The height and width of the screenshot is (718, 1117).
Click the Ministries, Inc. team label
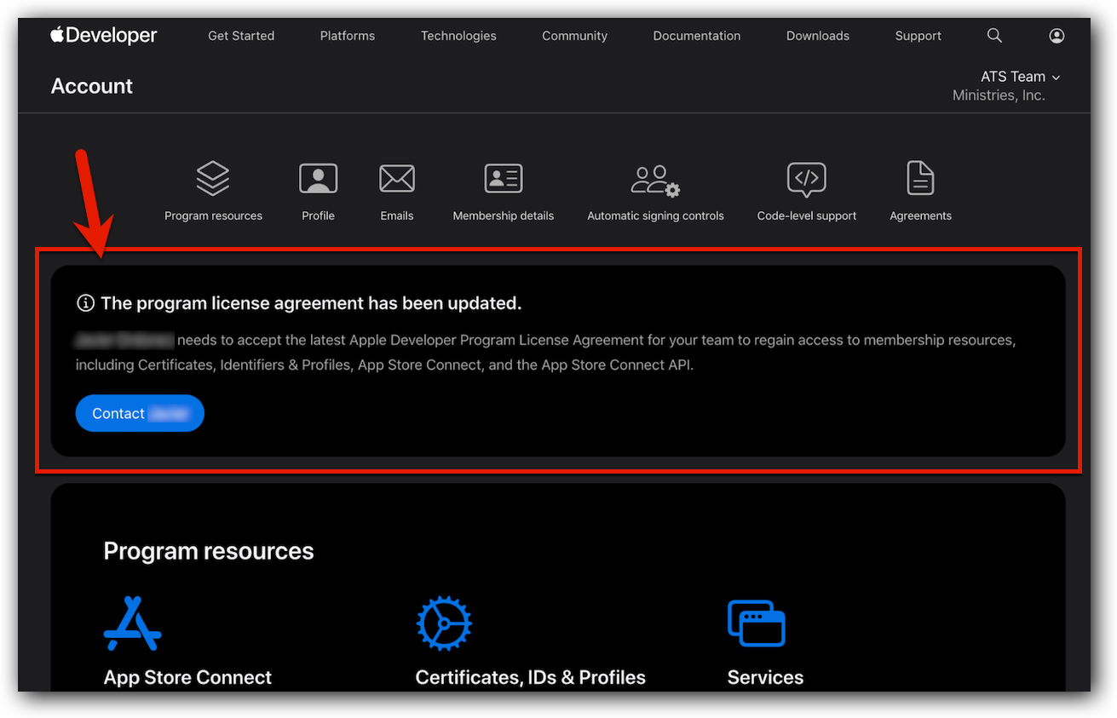999,95
